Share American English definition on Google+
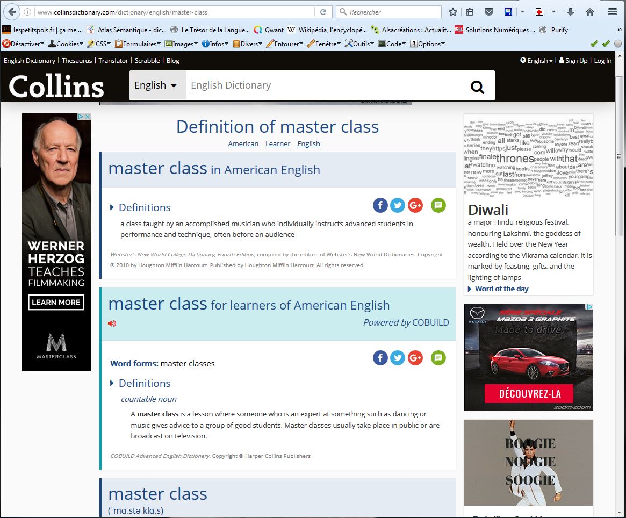This screenshot has width=626, height=518. click(415, 205)
